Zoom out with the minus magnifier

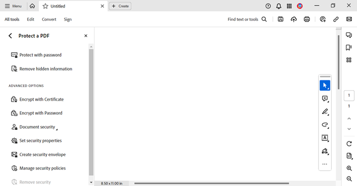(x=349, y=179)
